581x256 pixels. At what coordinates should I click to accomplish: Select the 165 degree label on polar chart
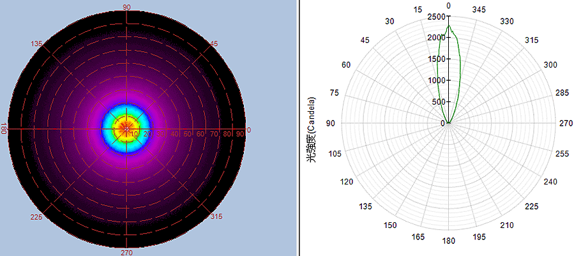[418, 237]
